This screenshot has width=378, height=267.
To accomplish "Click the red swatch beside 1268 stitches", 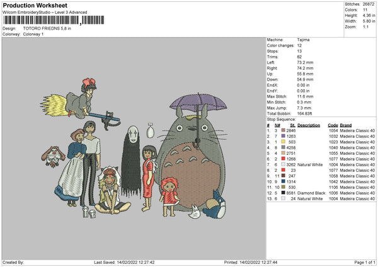I will coord(283,159).
